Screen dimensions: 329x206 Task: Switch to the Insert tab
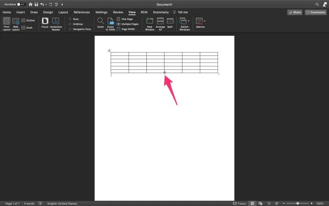tap(21, 12)
